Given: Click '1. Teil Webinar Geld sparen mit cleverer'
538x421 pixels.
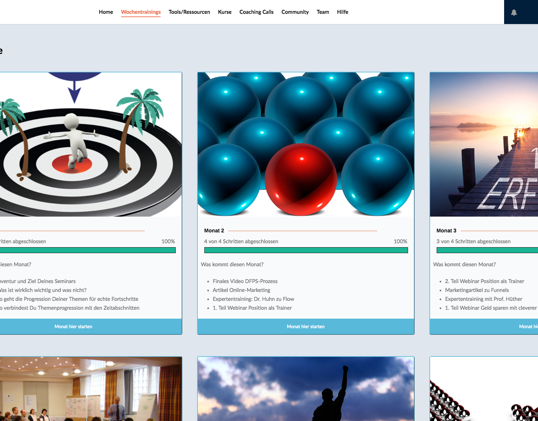Looking at the screenshot, I should coord(491,308).
